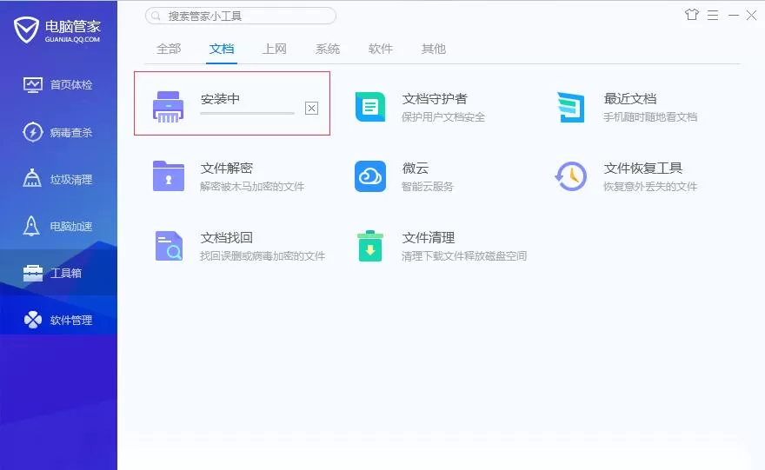This screenshot has height=470, width=765.
Task: Switch to the 全部 tab
Action: (169, 49)
